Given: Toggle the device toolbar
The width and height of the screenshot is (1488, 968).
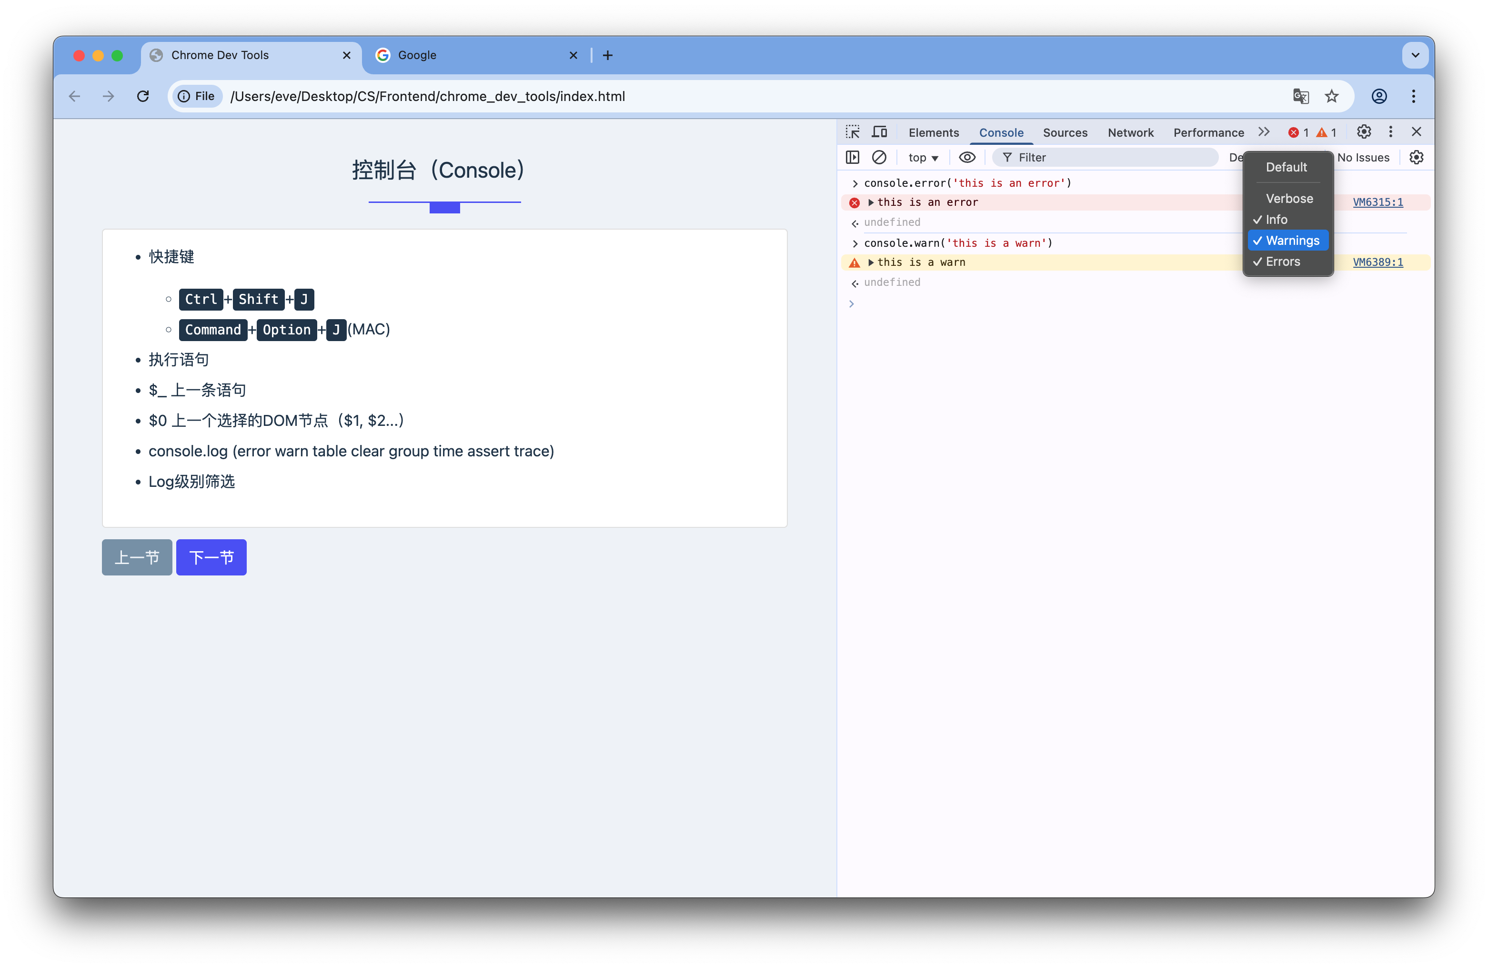Looking at the screenshot, I should (x=880, y=132).
